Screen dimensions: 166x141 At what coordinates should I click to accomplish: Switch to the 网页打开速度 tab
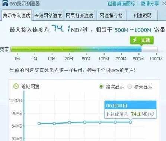(x=80, y=16)
